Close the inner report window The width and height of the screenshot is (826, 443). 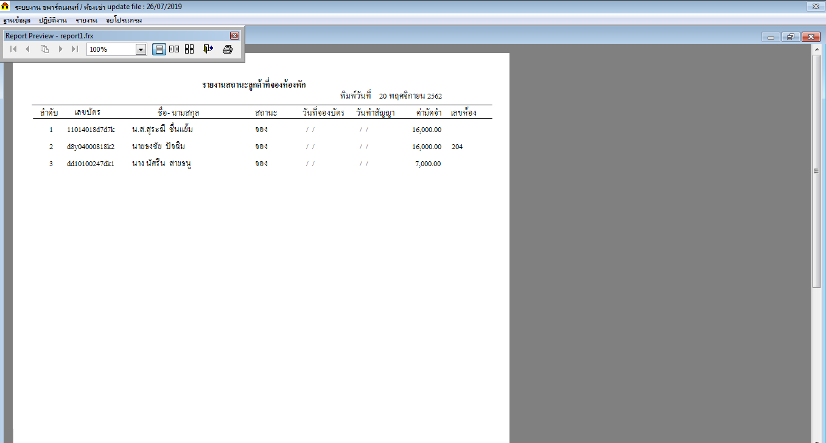click(811, 37)
